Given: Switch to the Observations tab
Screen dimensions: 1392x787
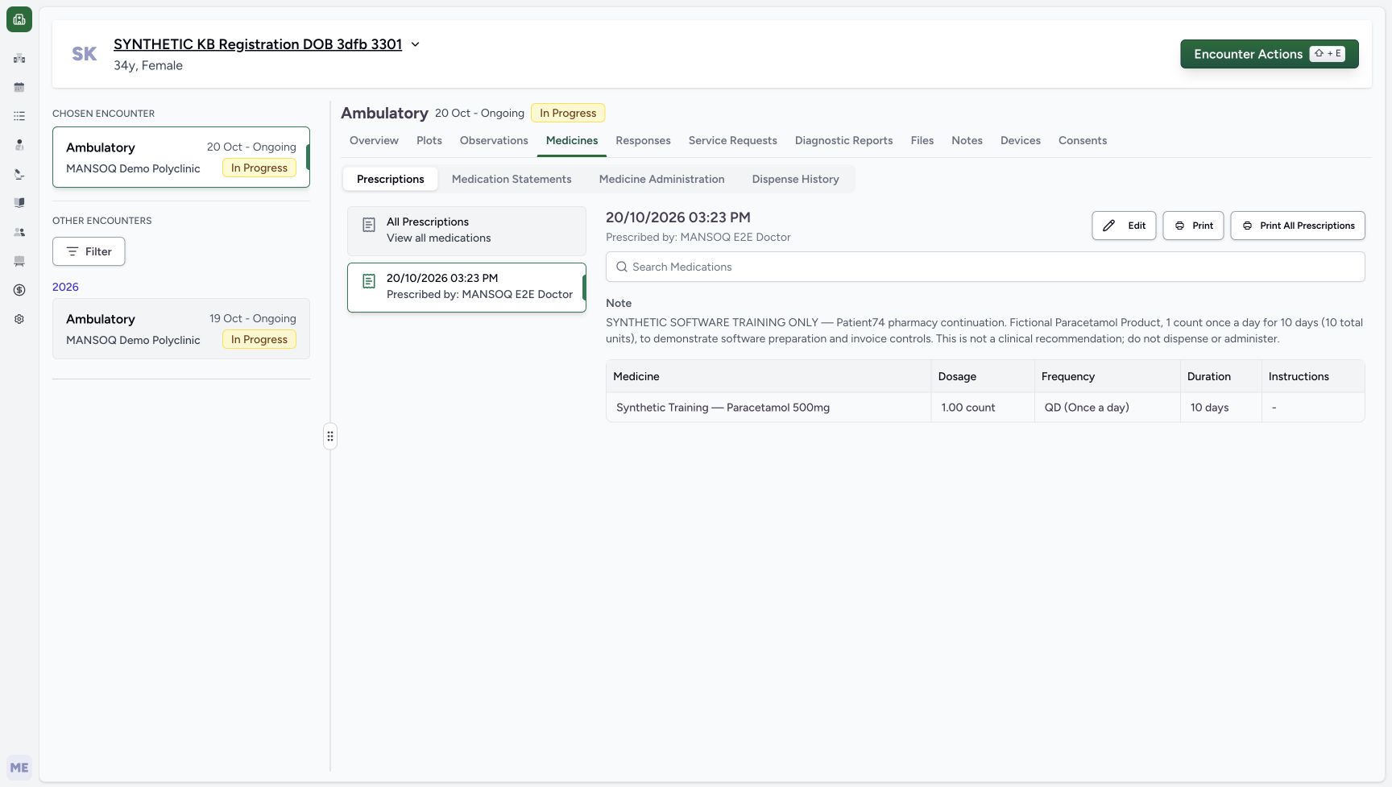Looking at the screenshot, I should coord(494,140).
